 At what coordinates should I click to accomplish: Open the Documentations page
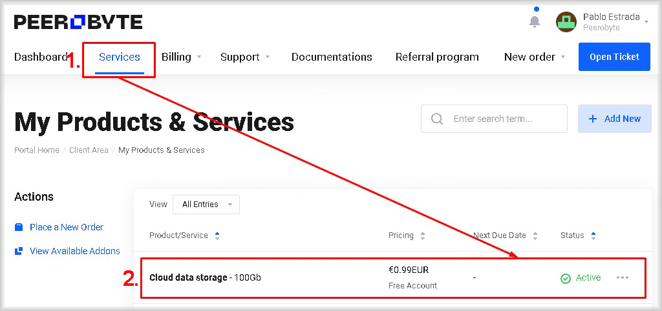(332, 57)
